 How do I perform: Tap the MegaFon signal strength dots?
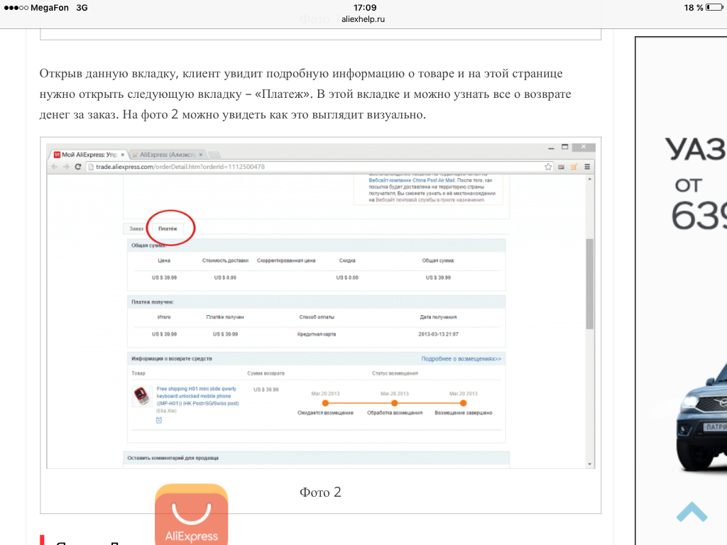pyautogui.click(x=16, y=8)
